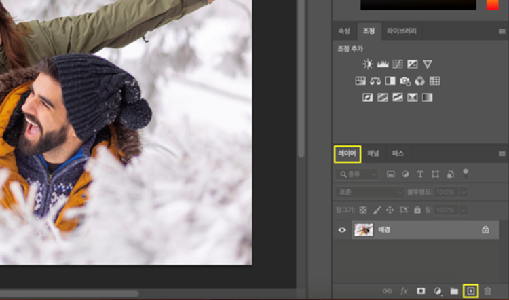Toggle lock image pixels (brush icon)
Image resolution: width=509 pixels, height=300 pixels.
(377, 210)
